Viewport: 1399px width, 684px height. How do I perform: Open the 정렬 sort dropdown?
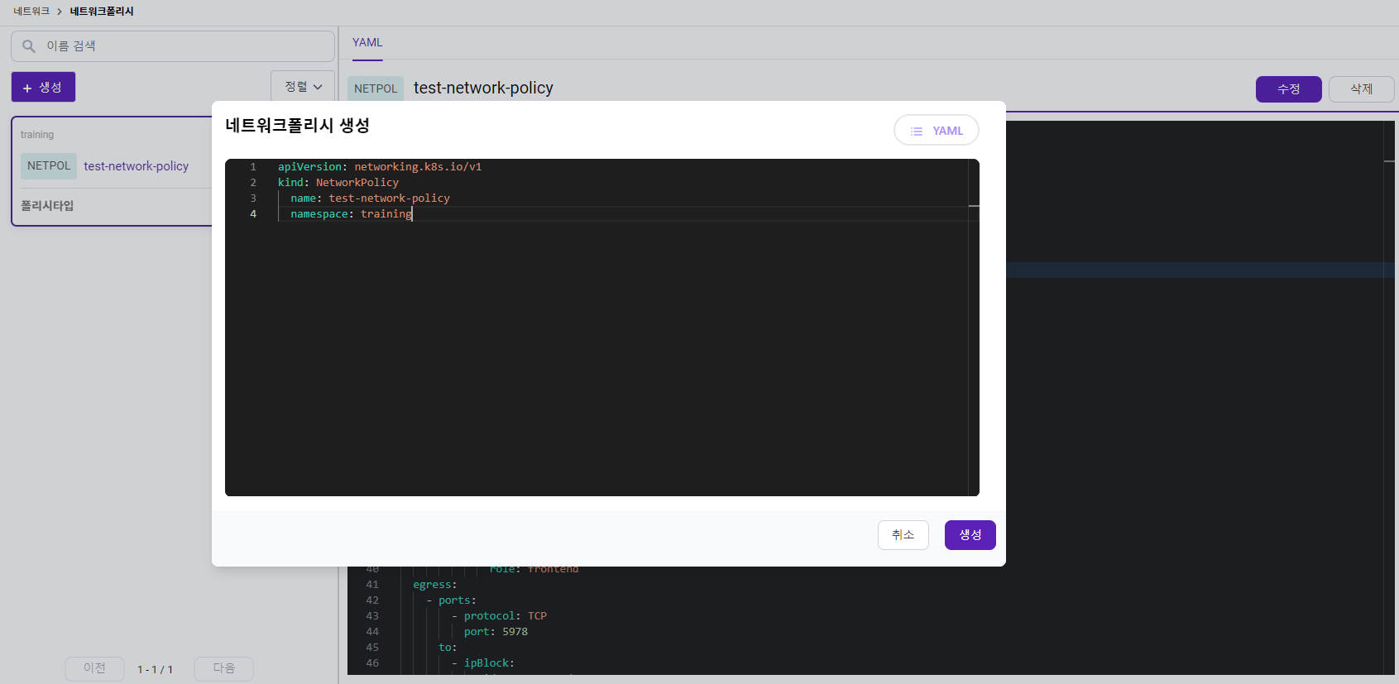303,87
